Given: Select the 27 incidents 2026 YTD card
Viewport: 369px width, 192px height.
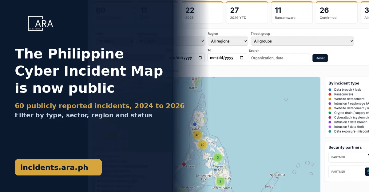Looking at the screenshot, I should [247, 13].
